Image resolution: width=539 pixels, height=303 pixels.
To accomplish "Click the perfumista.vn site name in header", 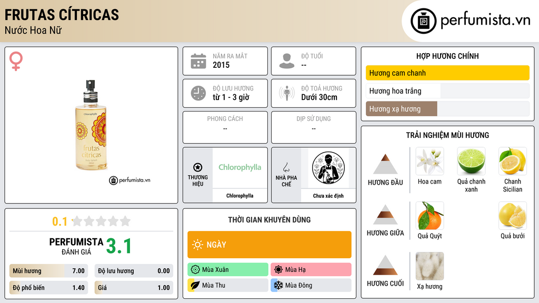I will click(x=485, y=21).
